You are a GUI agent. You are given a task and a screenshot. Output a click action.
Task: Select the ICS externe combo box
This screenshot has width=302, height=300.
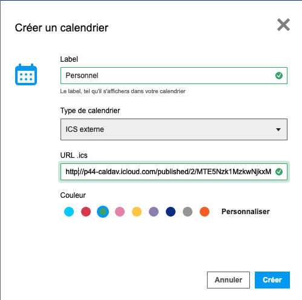point(174,129)
